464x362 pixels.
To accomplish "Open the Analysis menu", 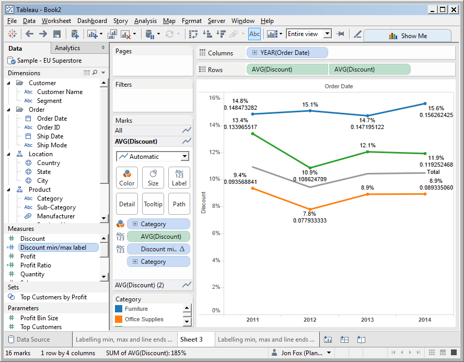I will [x=145, y=21].
